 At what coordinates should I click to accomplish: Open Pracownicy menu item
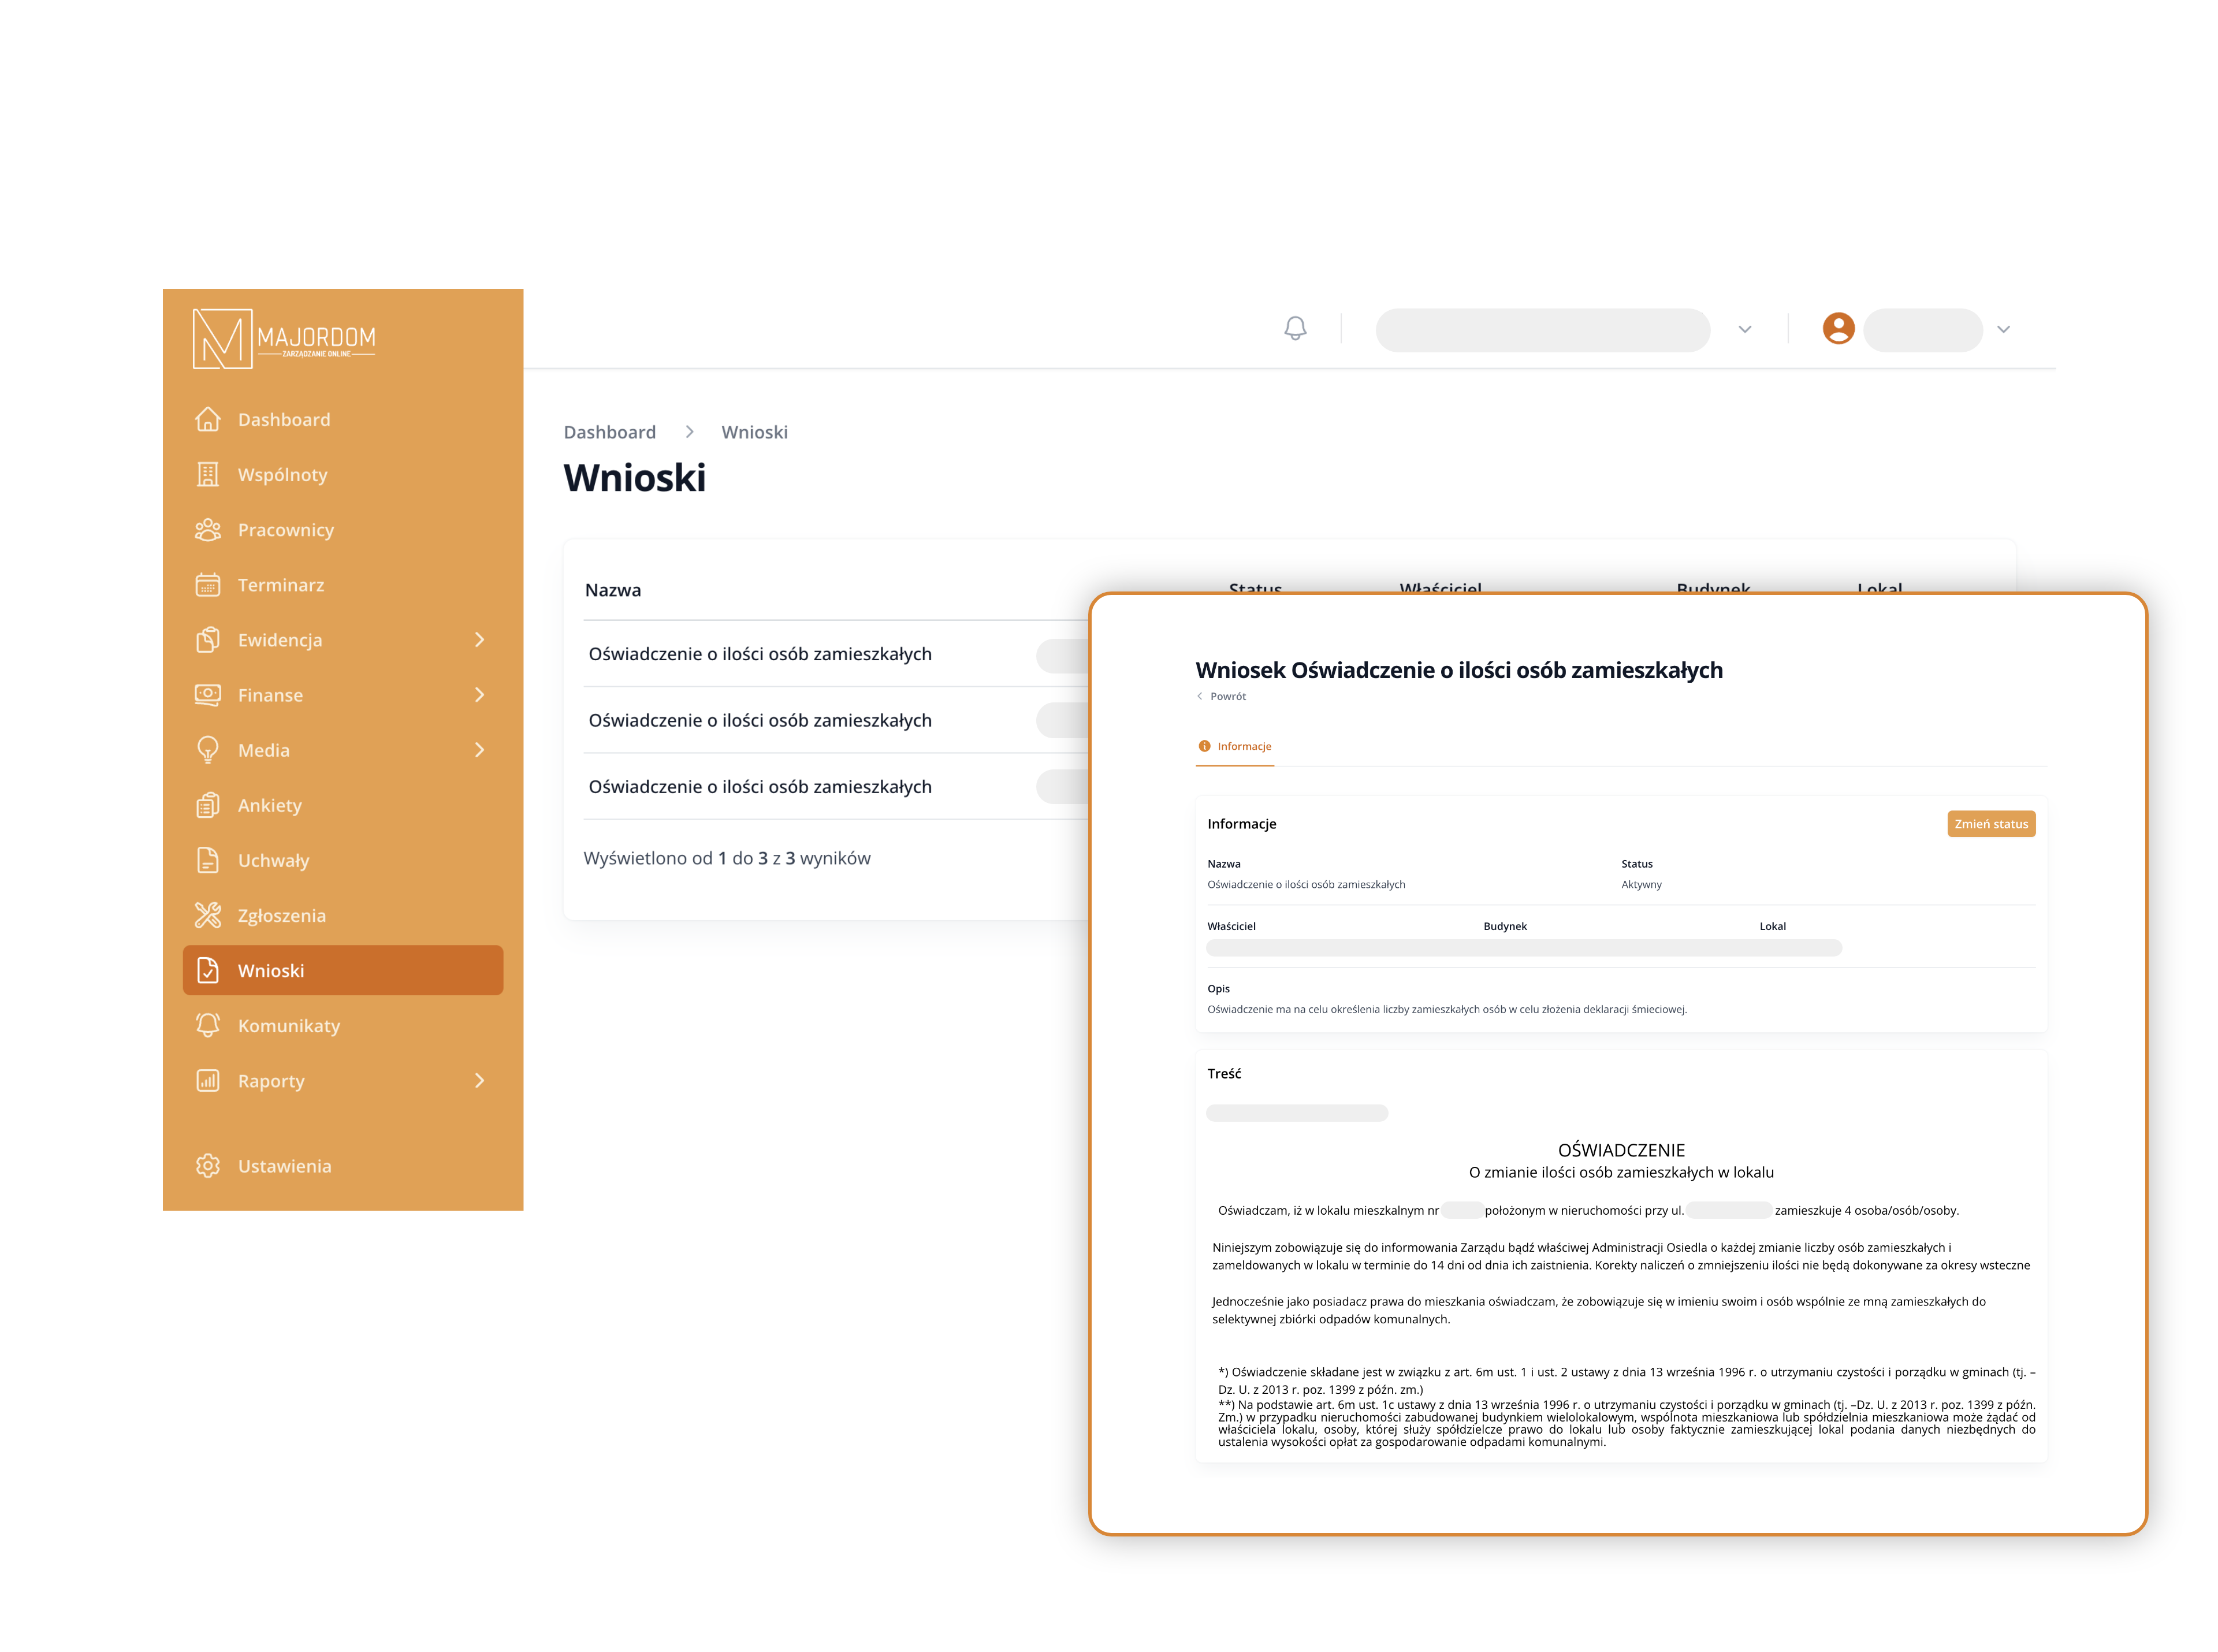343,529
